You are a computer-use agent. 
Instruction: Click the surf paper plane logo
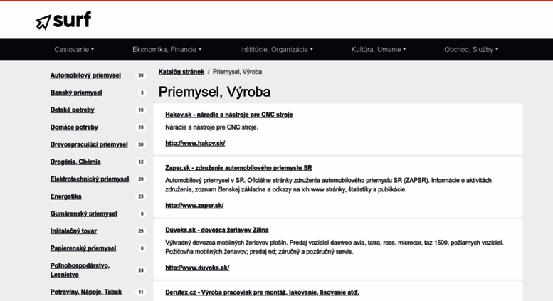click(x=63, y=20)
